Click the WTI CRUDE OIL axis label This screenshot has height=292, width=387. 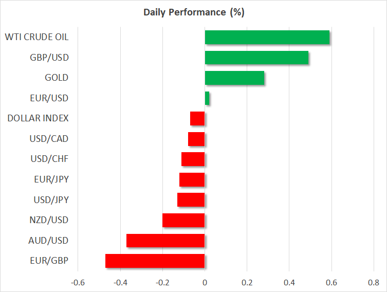36,37
